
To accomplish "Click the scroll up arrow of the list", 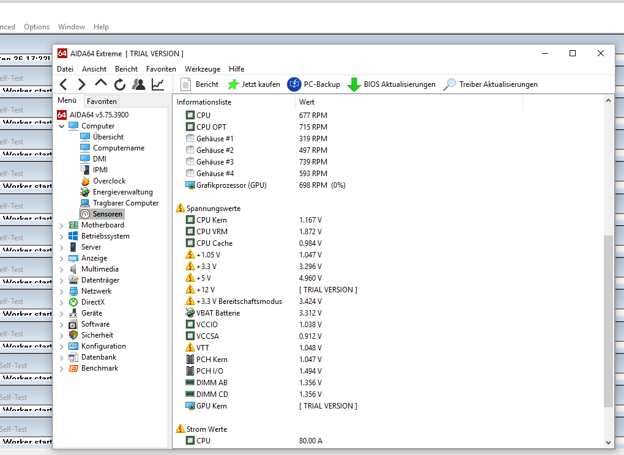I will tap(608, 101).
